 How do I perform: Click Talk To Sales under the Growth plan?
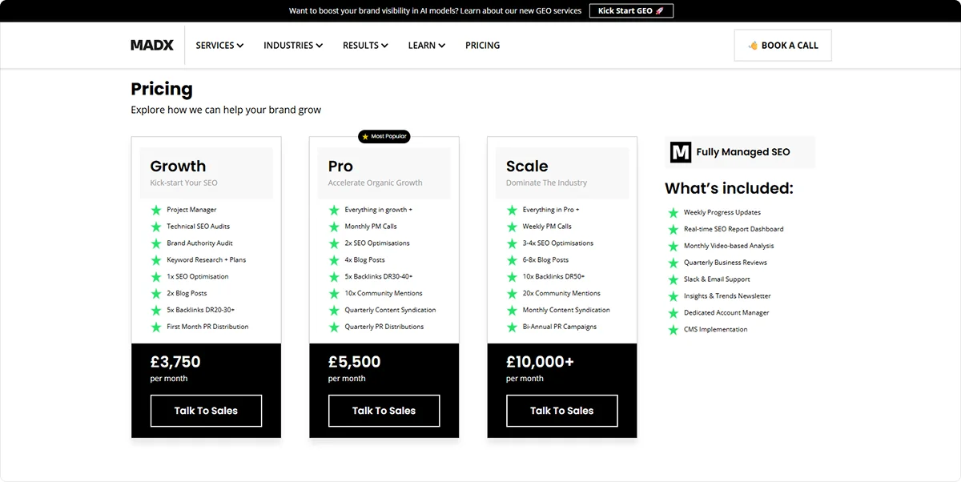[x=206, y=410]
